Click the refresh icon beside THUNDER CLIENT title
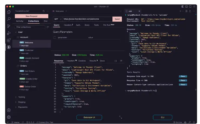The image size is (200, 124). [44, 11]
